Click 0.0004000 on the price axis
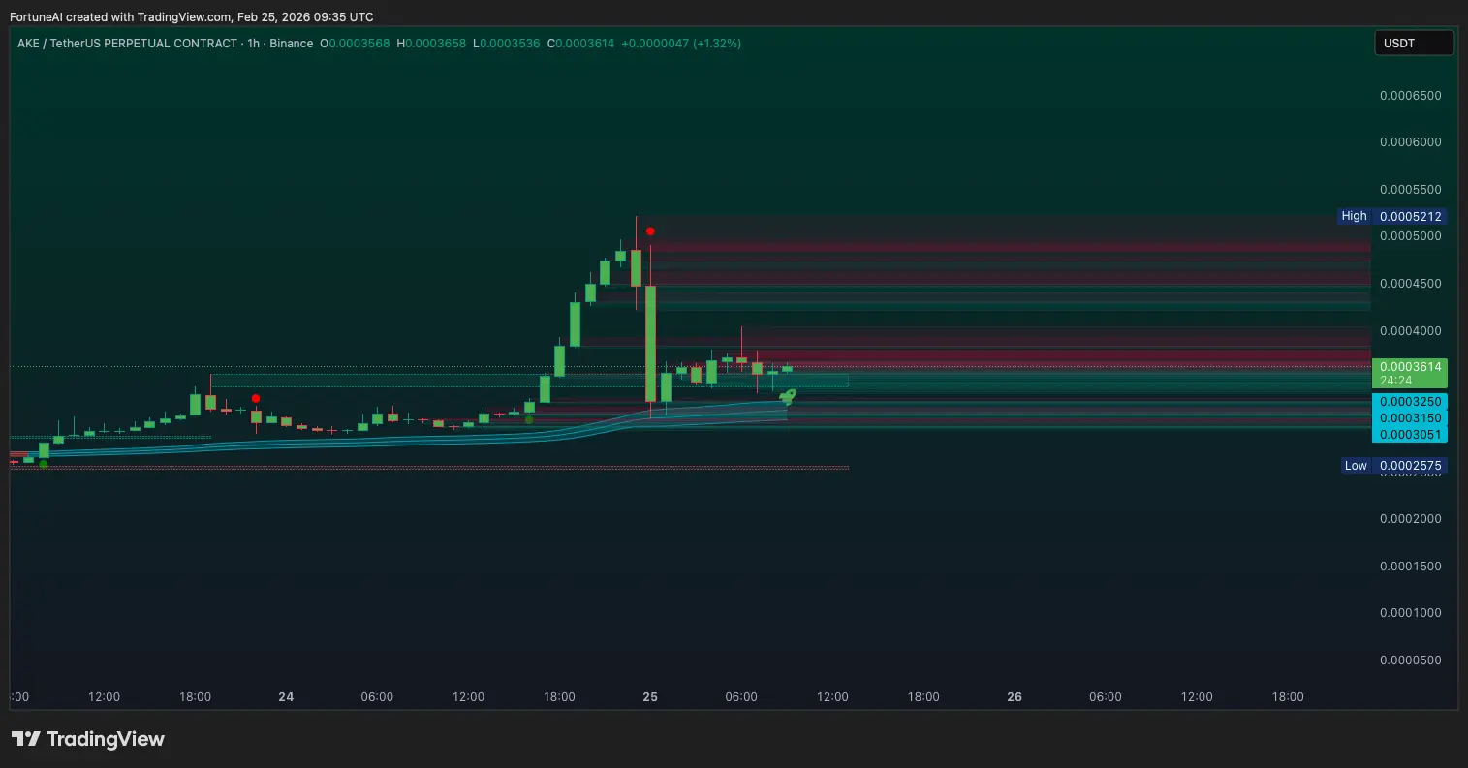This screenshot has height=768, width=1468. (x=1411, y=331)
